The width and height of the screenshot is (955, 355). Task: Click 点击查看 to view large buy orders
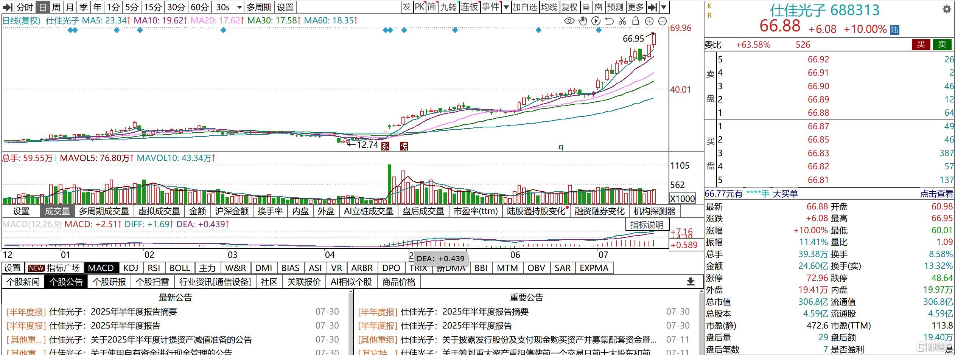click(x=933, y=194)
